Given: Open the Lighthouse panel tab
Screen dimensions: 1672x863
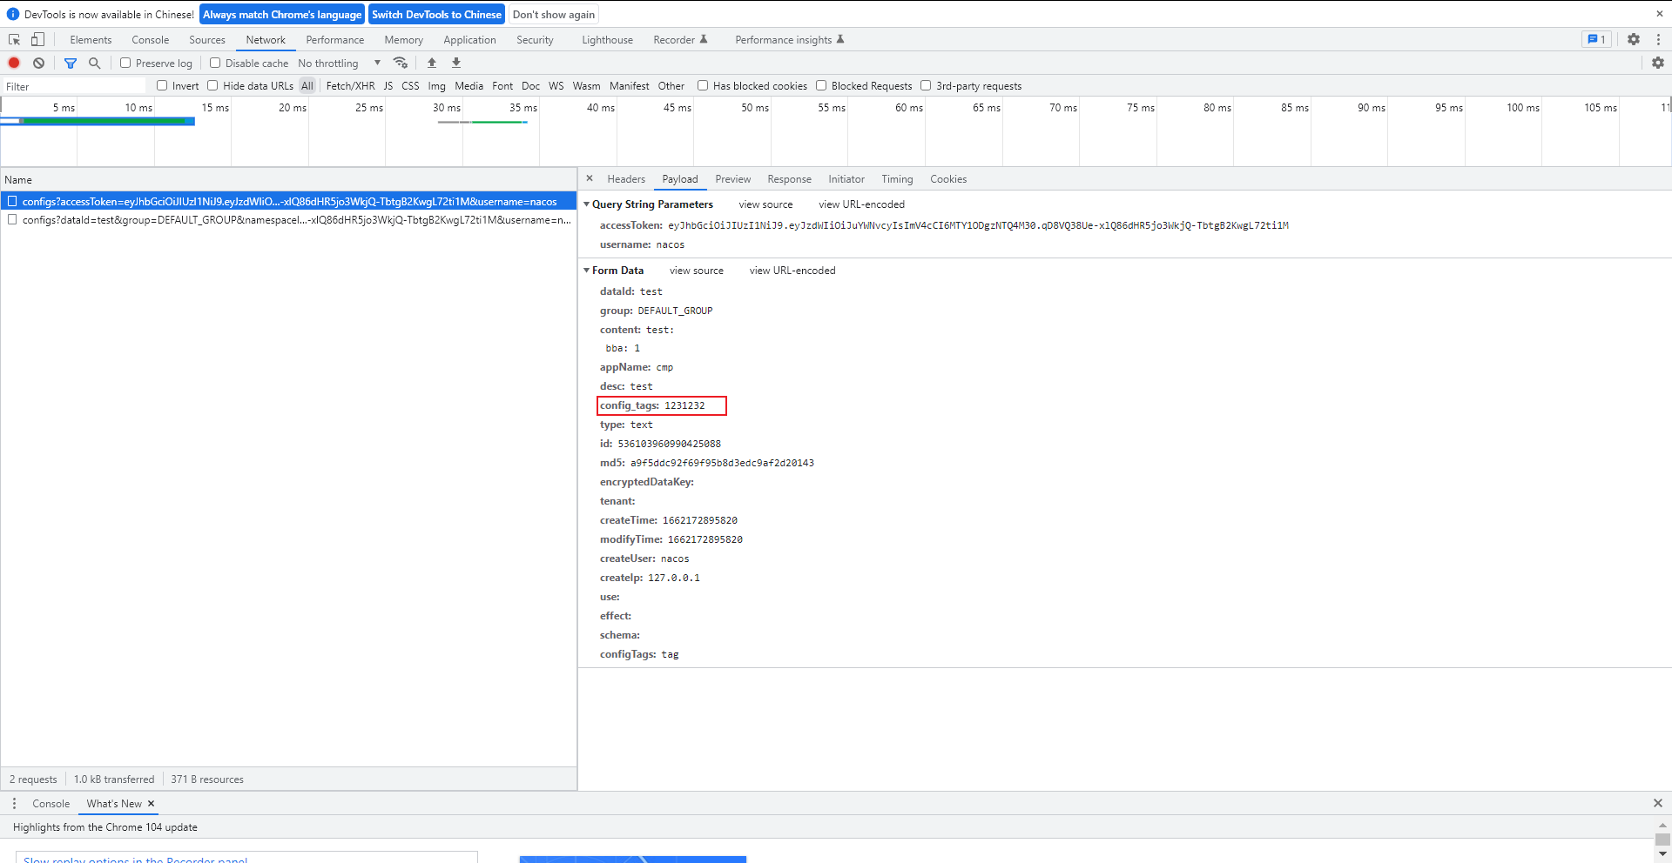Looking at the screenshot, I should 607,40.
